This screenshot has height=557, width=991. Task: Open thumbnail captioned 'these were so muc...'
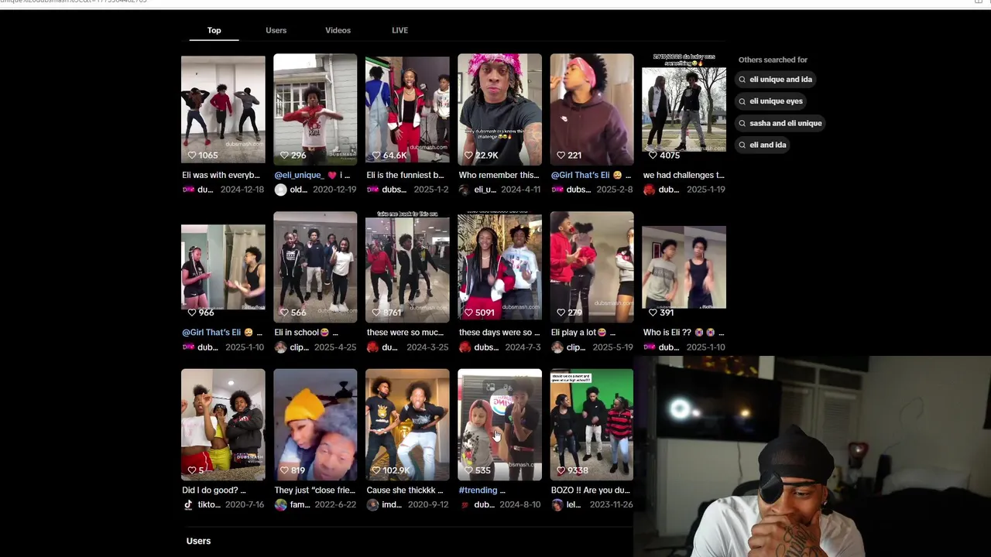[407, 266]
